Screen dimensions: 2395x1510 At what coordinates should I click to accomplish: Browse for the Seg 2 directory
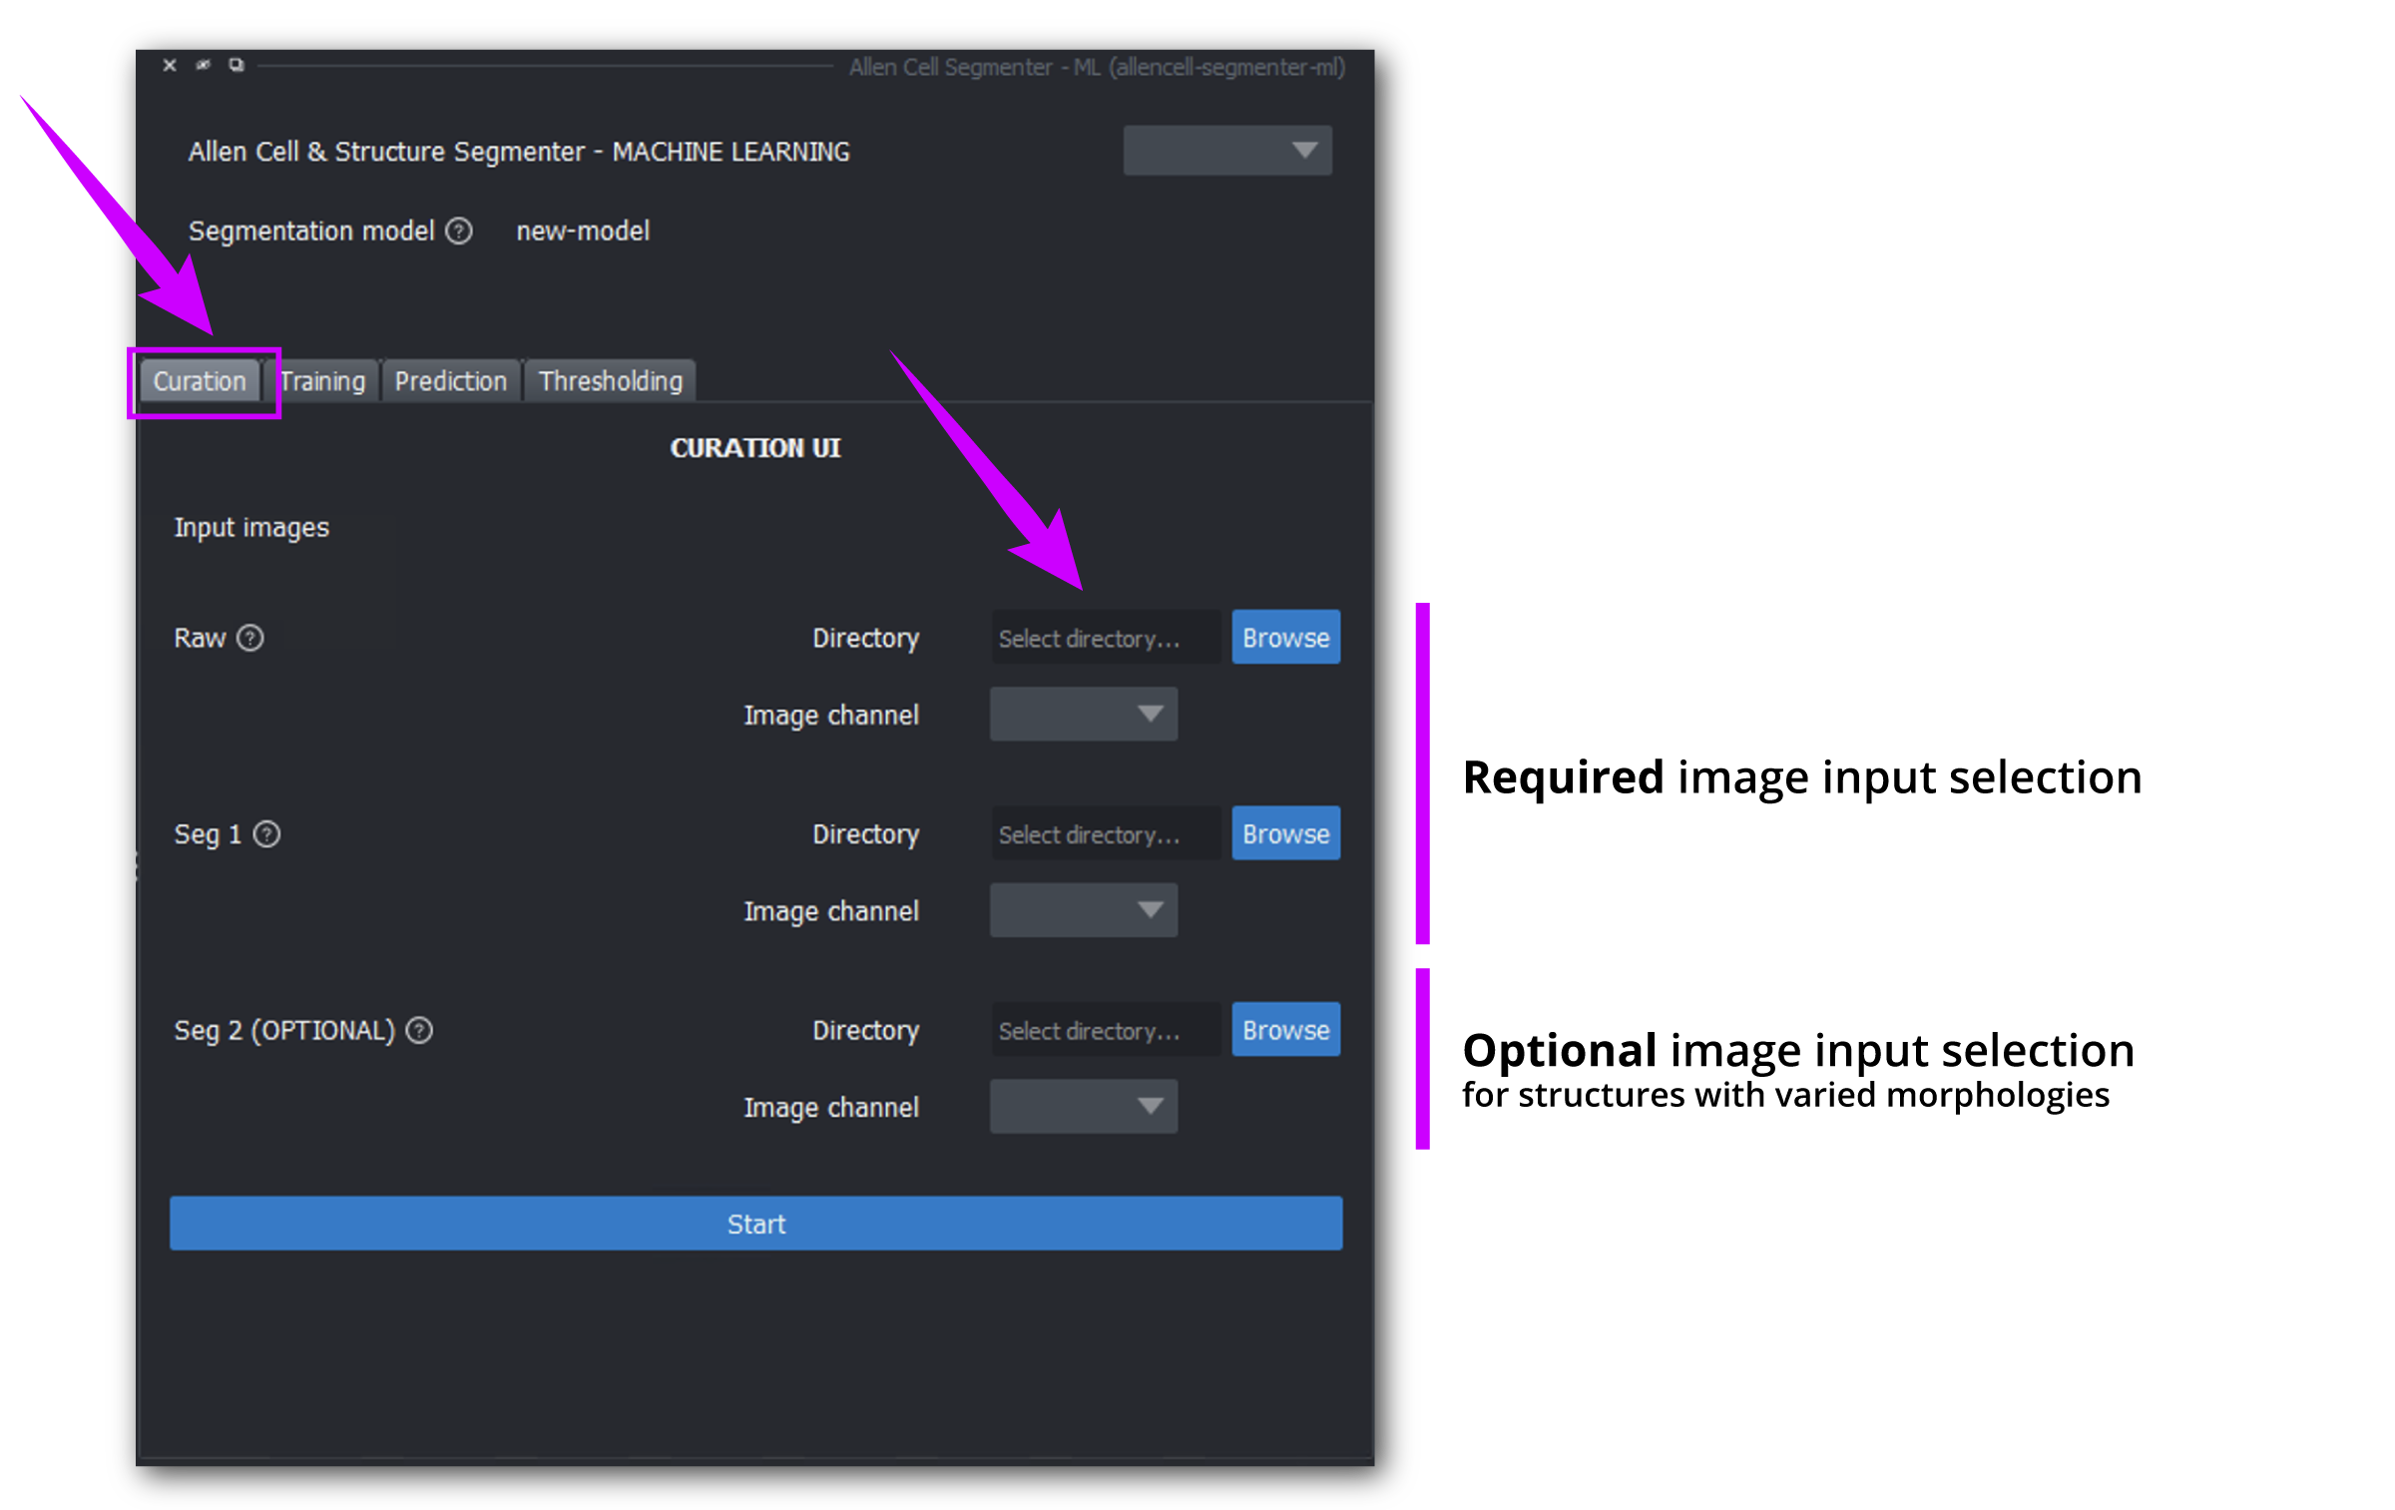pyautogui.click(x=1286, y=1029)
